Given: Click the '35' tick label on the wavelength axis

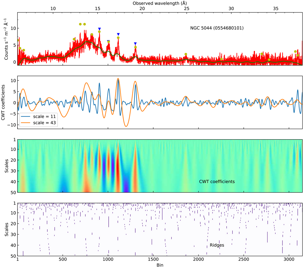Looking at the screenshot, I should (276, 9).
